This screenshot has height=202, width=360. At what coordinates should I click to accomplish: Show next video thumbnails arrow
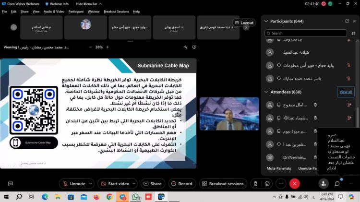(x=246, y=28)
